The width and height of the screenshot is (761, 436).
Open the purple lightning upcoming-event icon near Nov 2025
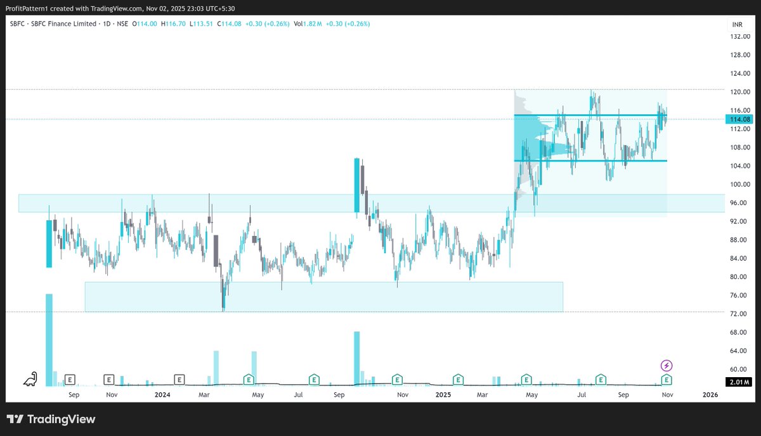click(667, 364)
